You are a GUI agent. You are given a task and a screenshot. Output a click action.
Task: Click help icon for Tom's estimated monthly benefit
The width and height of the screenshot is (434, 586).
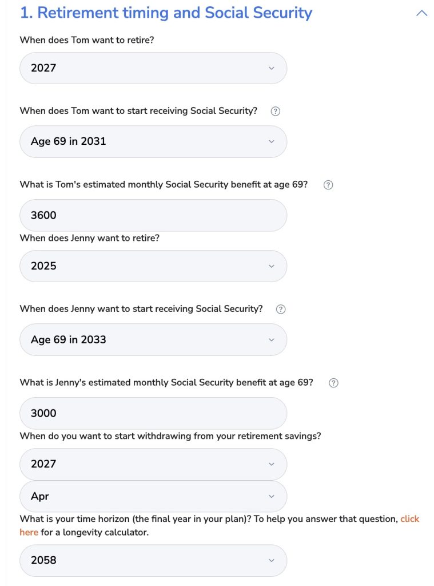point(328,185)
